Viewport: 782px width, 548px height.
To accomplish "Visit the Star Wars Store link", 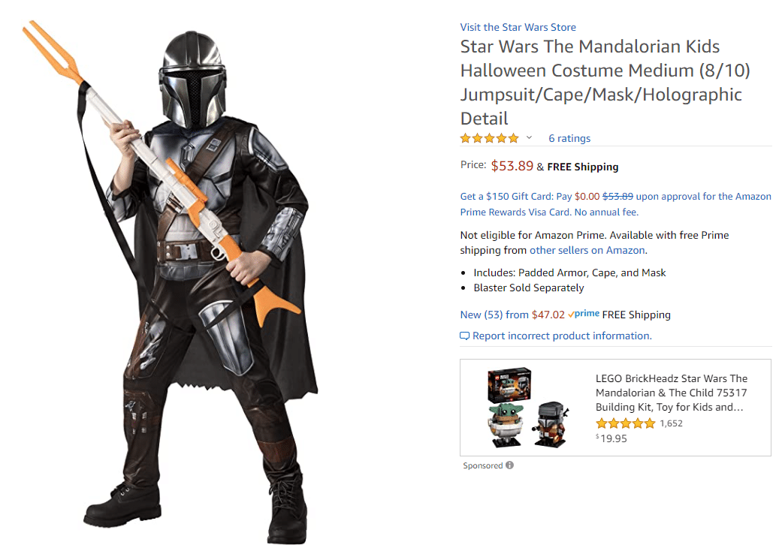I will click(518, 27).
